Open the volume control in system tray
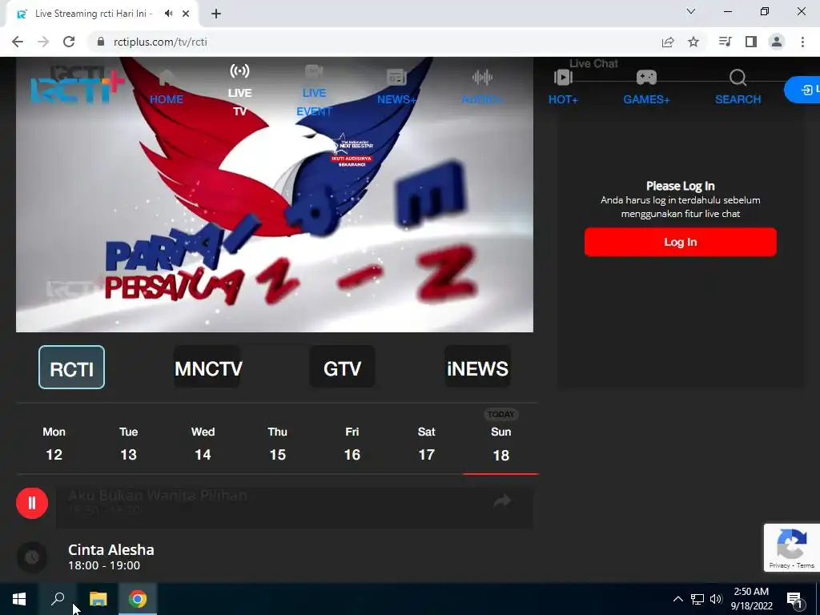 tap(716, 599)
